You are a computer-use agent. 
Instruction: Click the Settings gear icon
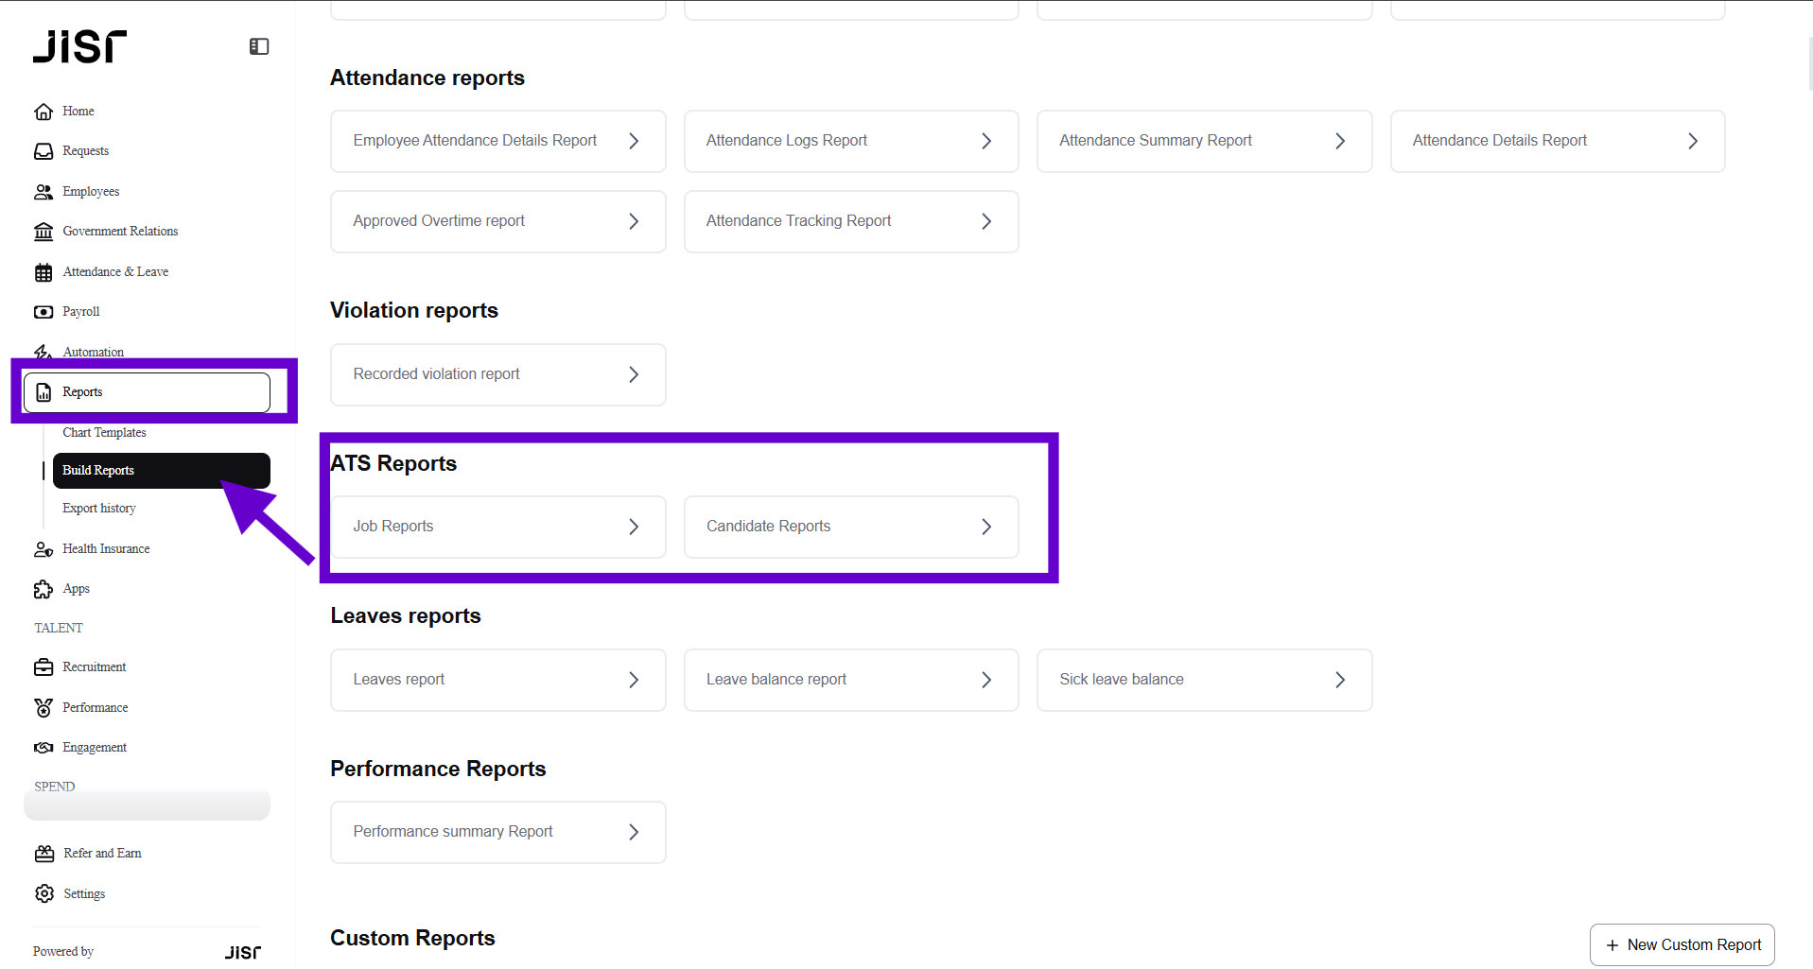tap(44, 893)
